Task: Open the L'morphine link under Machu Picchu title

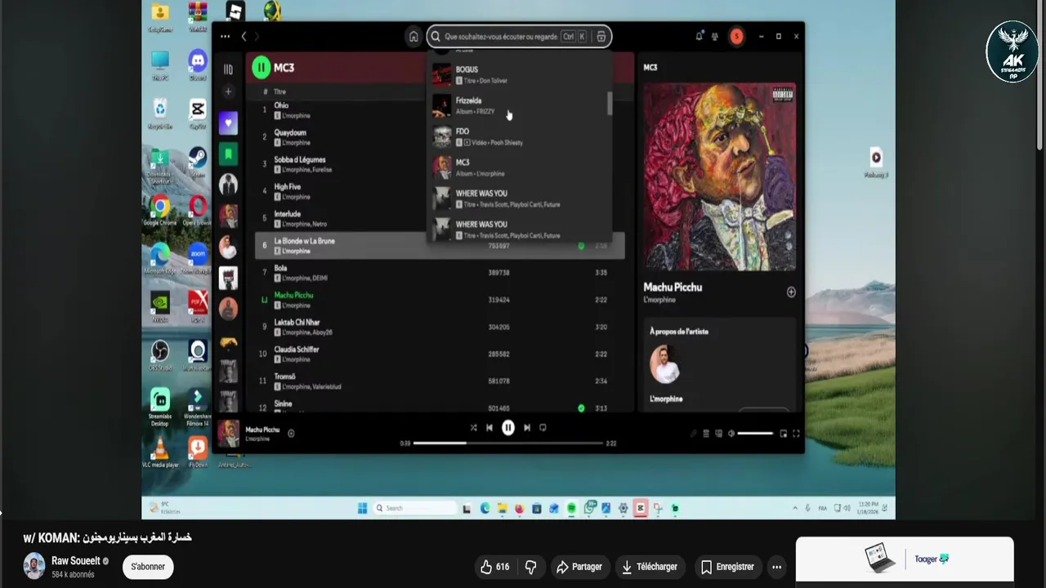Action: 659,300
